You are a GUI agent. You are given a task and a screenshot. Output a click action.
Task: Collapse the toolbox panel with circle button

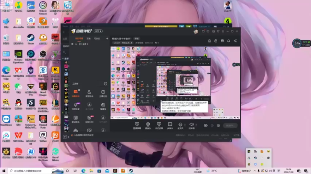point(105,84)
